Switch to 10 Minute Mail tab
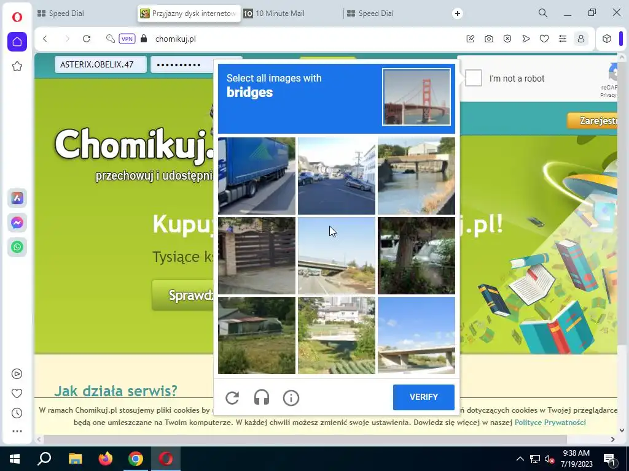Image resolution: width=629 pixels, height=471 pixels. [292, 13]
